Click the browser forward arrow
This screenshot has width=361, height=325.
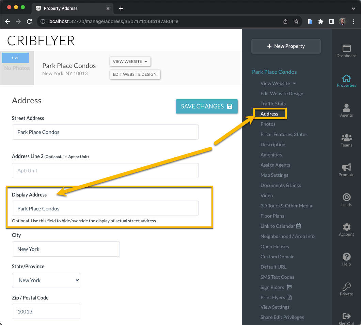click(18, 21)
